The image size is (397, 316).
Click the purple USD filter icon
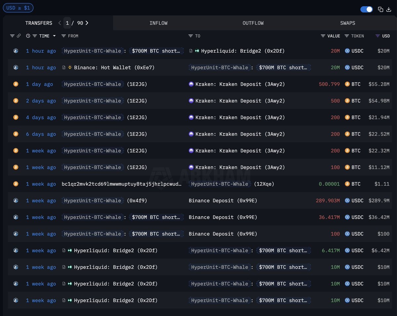click(377, 36)
